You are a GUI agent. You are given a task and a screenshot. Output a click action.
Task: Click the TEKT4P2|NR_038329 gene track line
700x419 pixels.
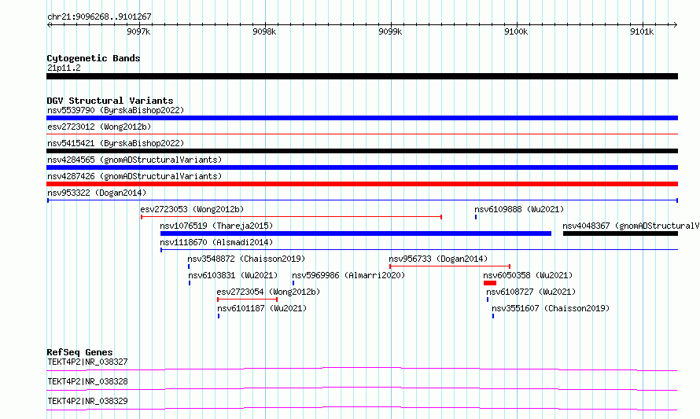(x=362, y=408)
